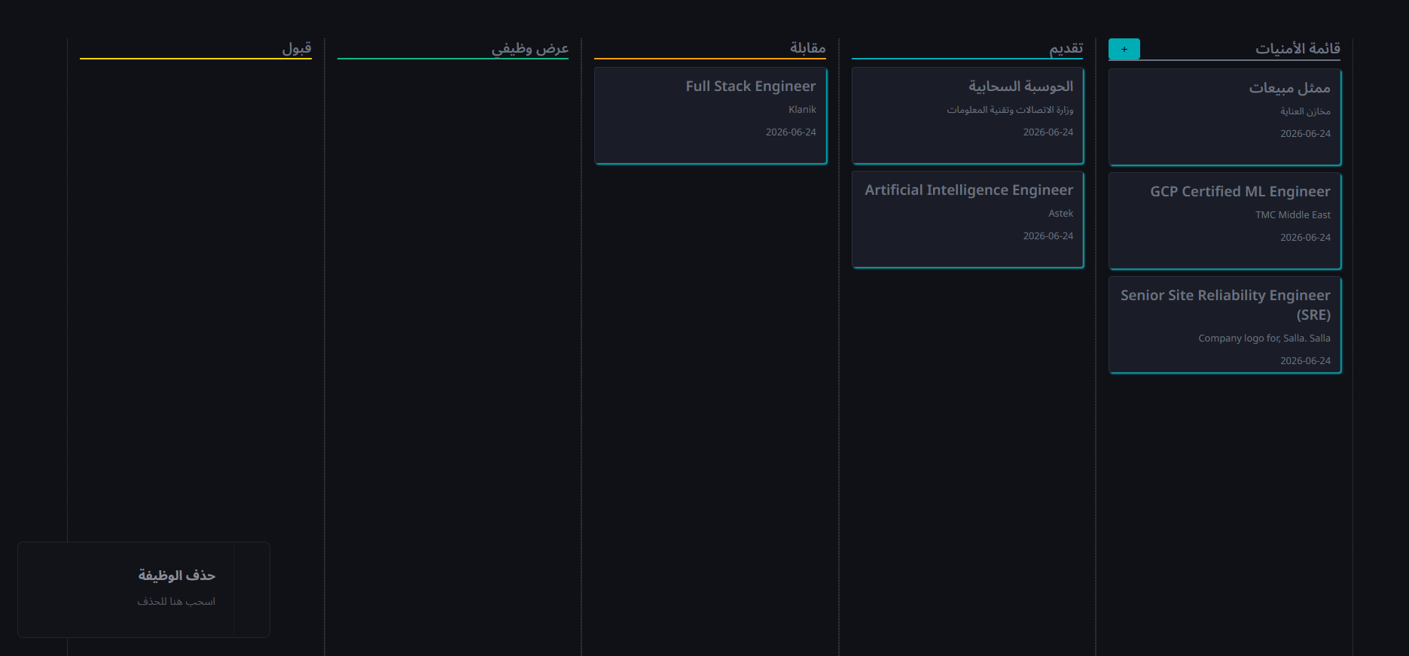The image size is (1409, 656).
Task: Open the الحوسبة السحابية job card
Action: [968, 115]
